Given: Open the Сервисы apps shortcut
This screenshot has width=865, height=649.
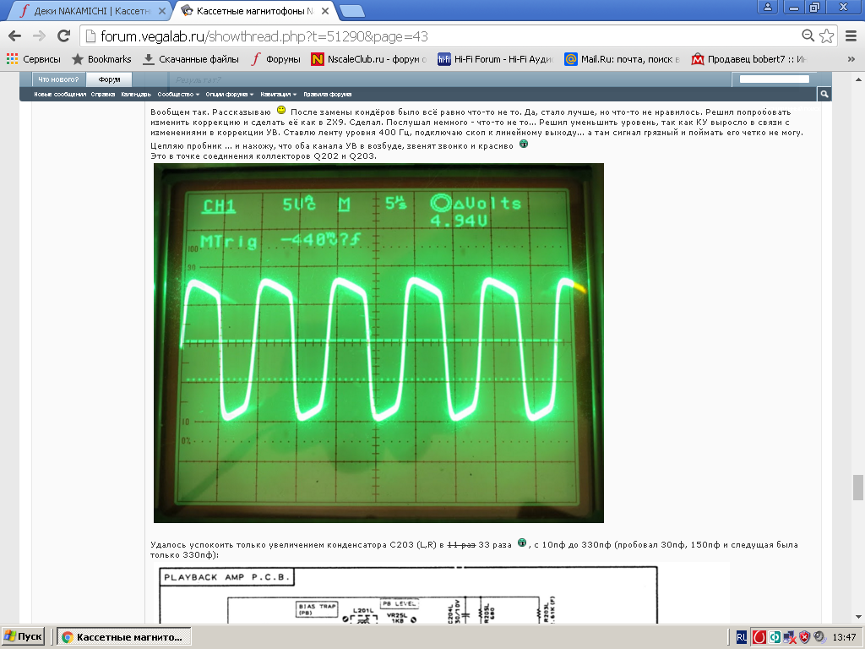Looking at the screenshot, I should click(x=34, y=59).
